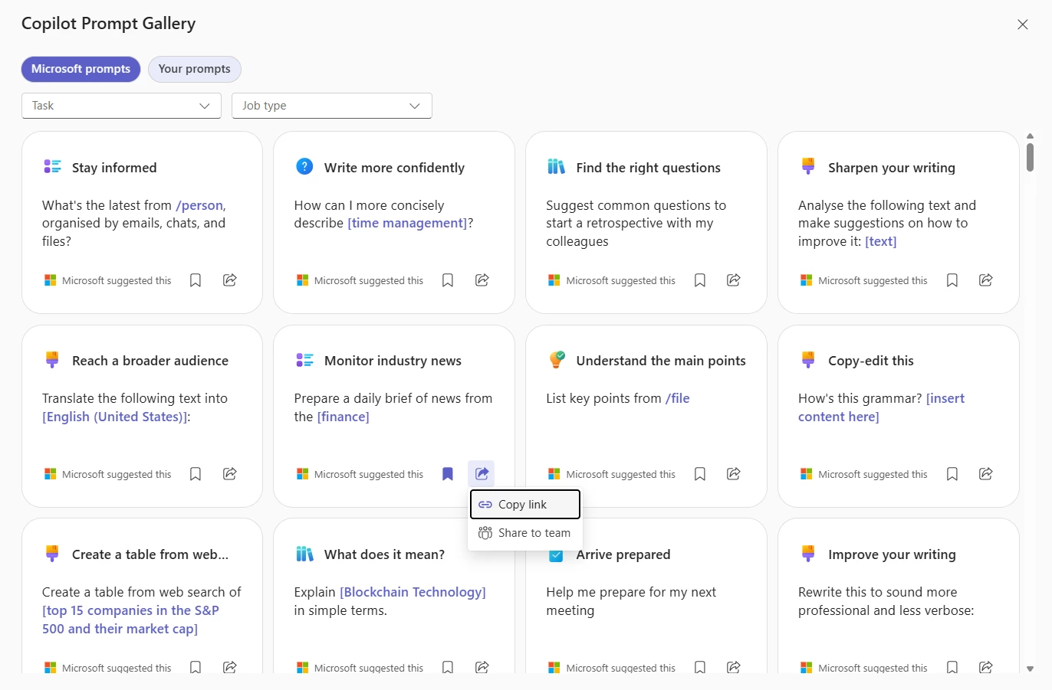Viewport: 1052px width, 690px height.
Task: Share the Write more confidently prompt
Action: [x=482, y=280]
